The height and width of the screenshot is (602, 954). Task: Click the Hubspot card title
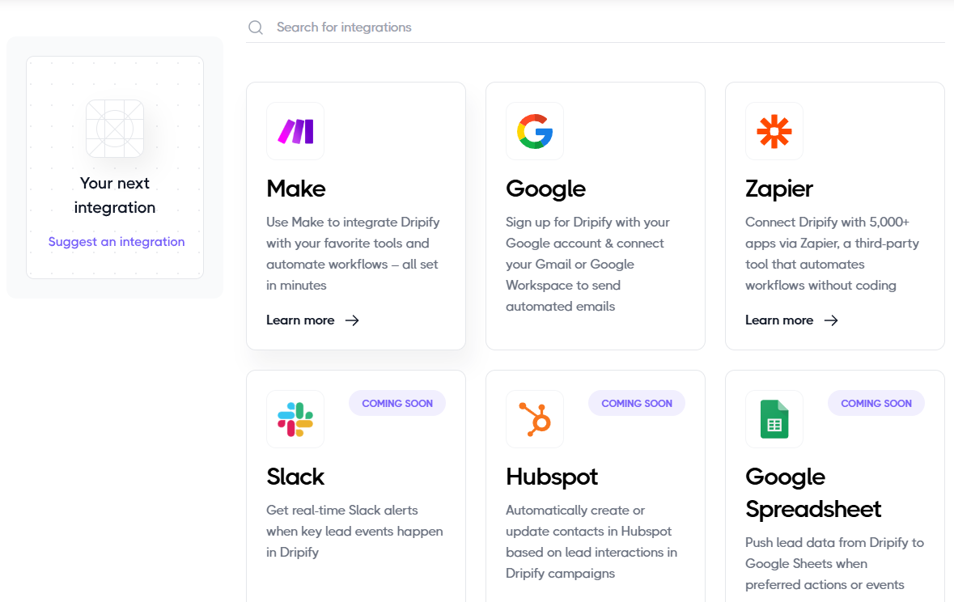click(x=552, y=477)
